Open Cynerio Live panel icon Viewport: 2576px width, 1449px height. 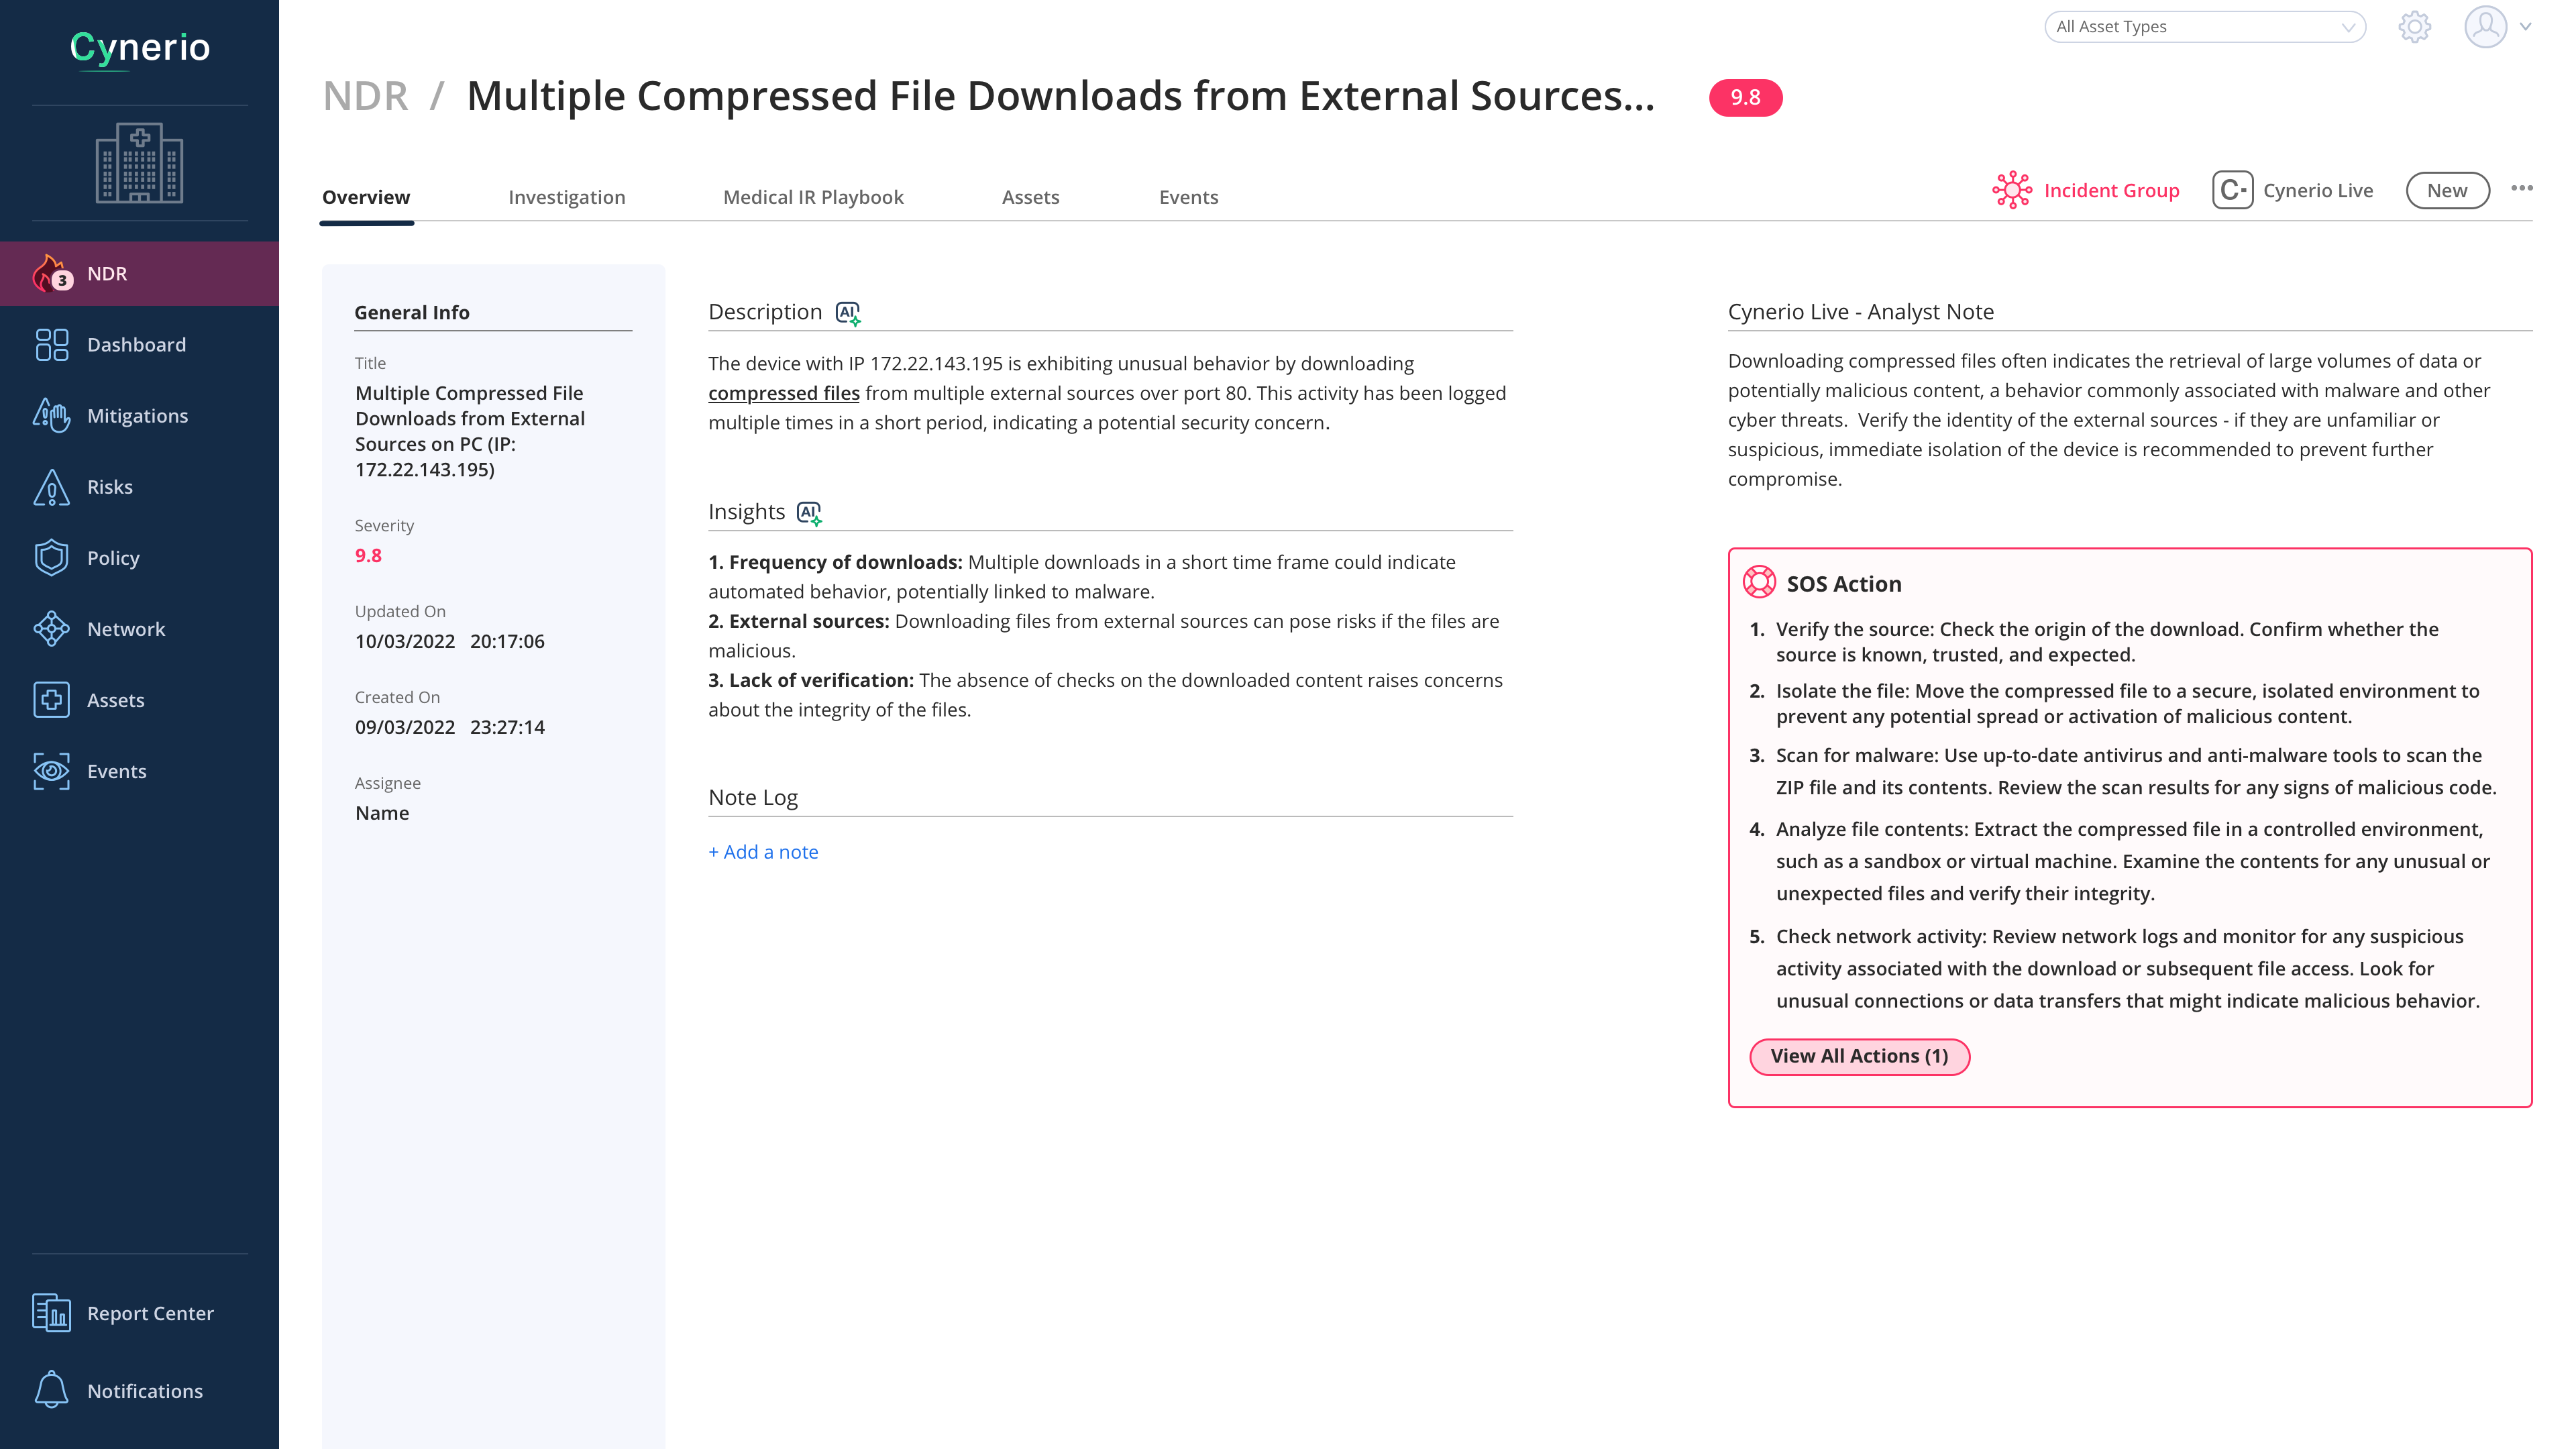(x=2232, y=190)
